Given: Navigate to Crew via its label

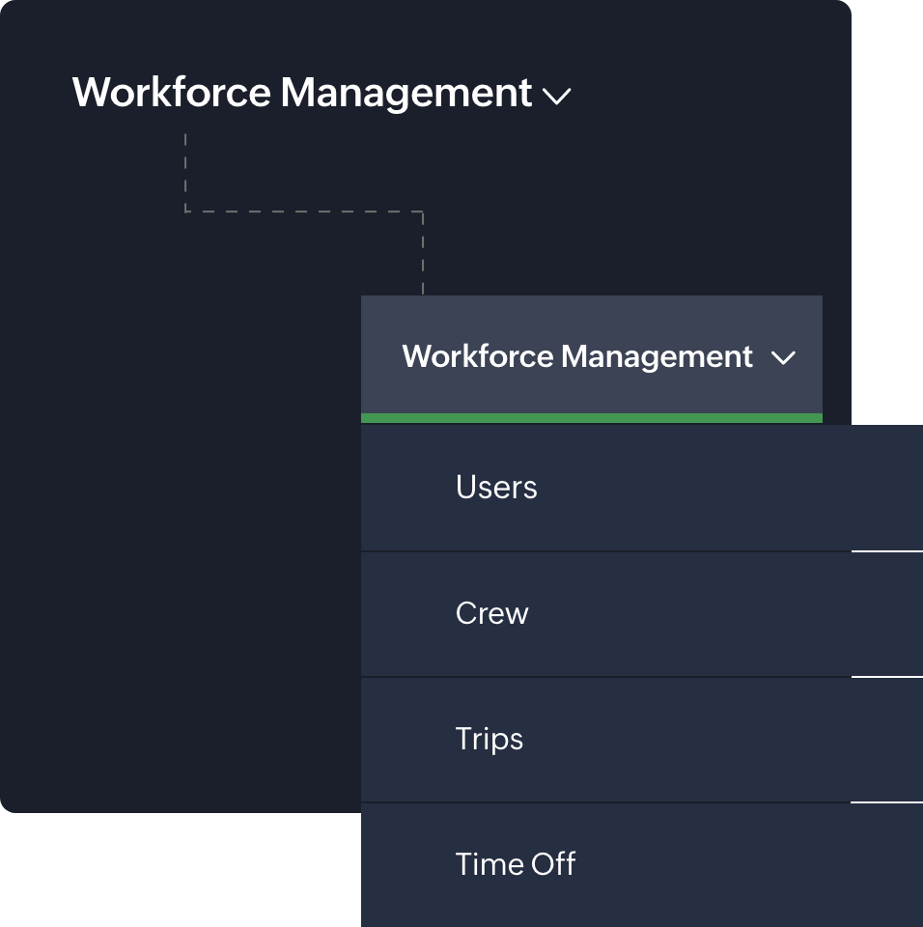Looking at the screenshot, I should point(491,613).
